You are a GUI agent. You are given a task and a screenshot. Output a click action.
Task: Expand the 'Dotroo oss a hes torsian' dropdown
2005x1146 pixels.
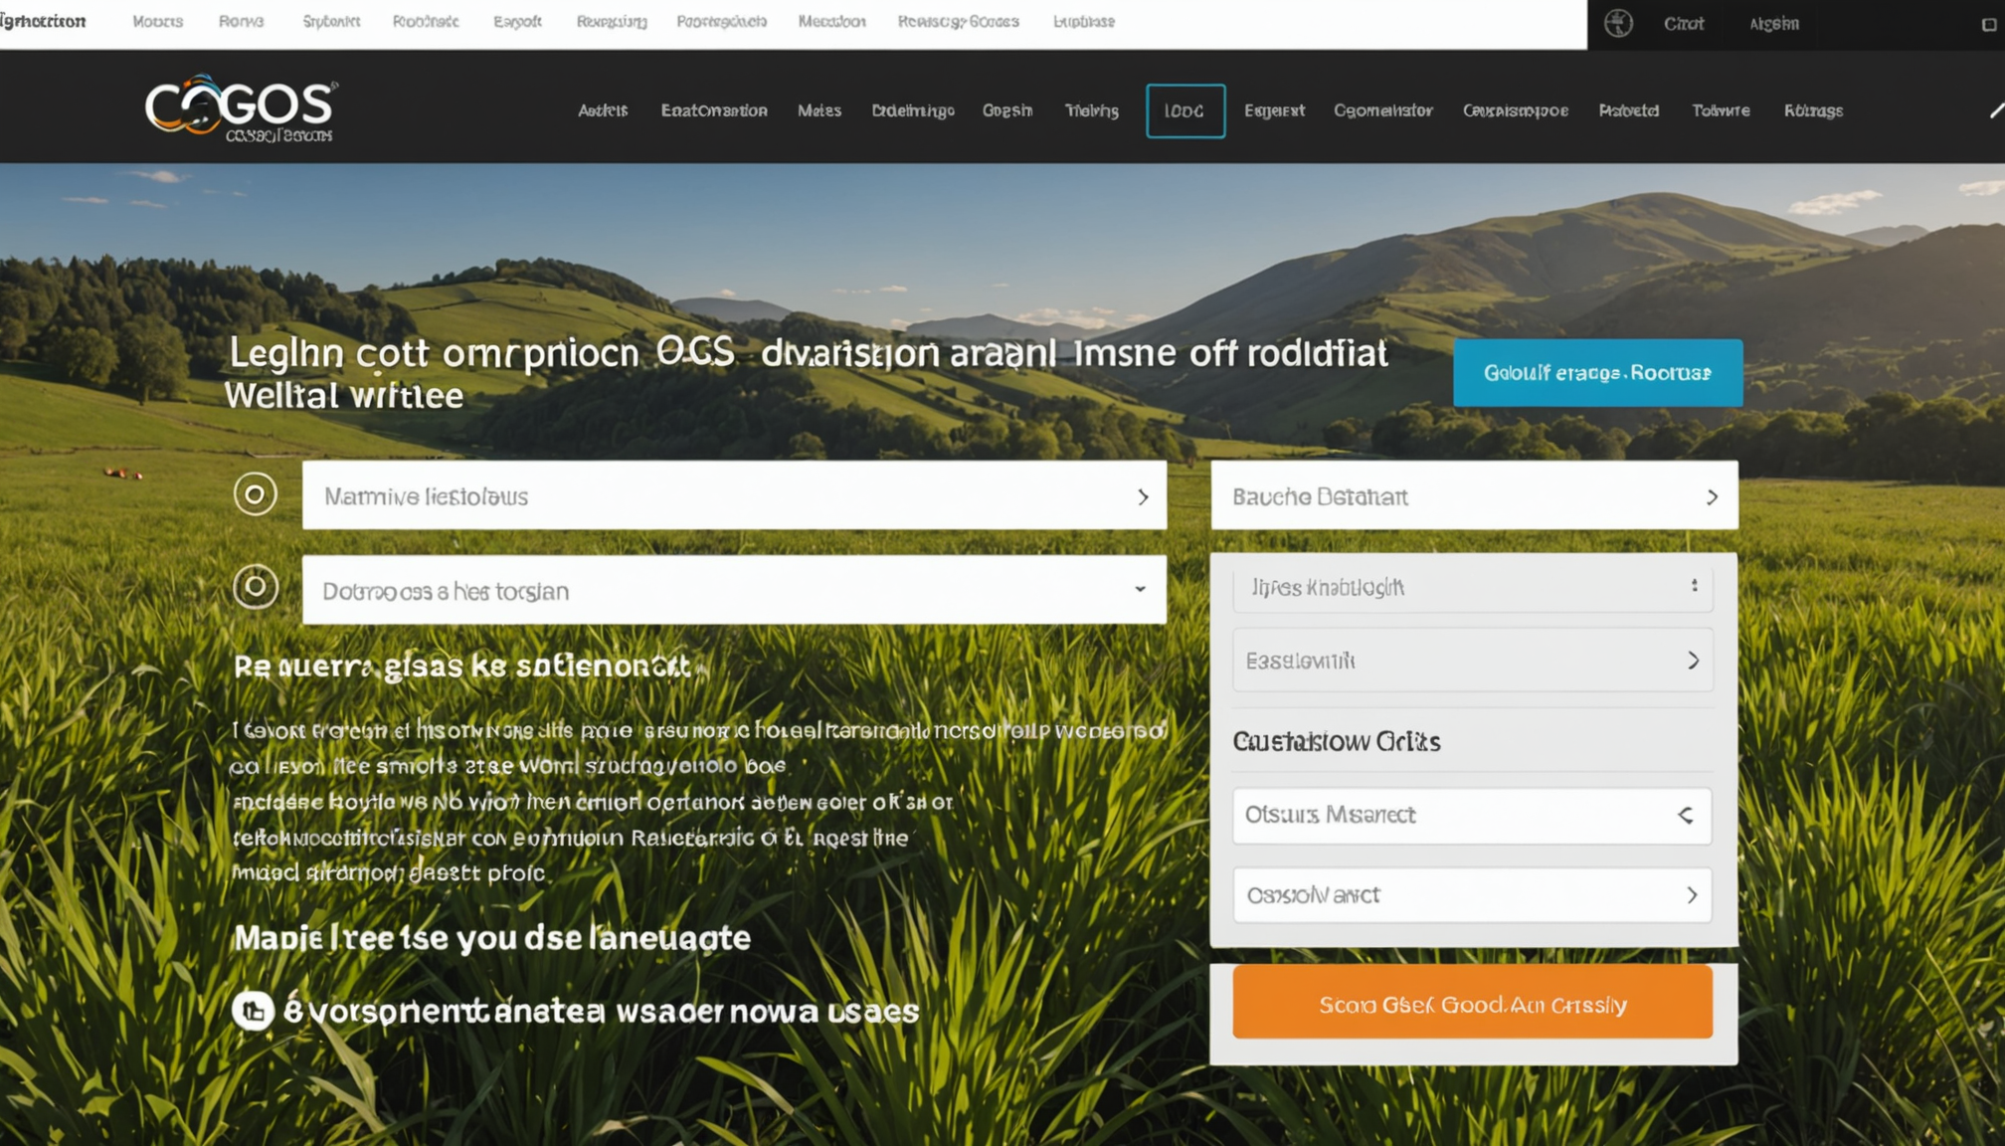734,590
